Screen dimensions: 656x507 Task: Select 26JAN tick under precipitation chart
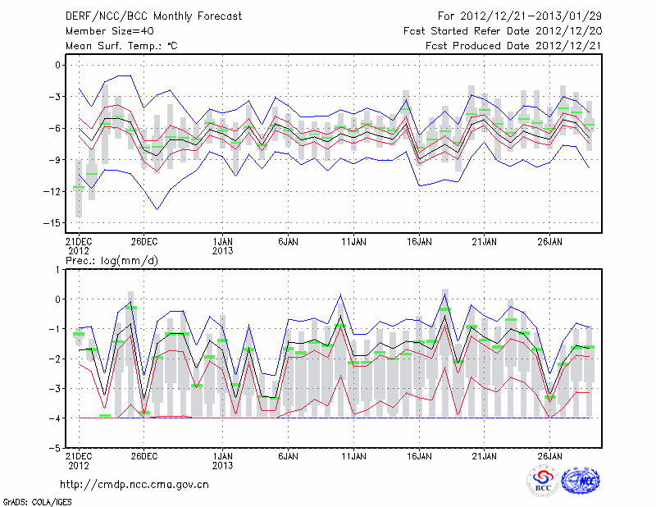[550, 455]
